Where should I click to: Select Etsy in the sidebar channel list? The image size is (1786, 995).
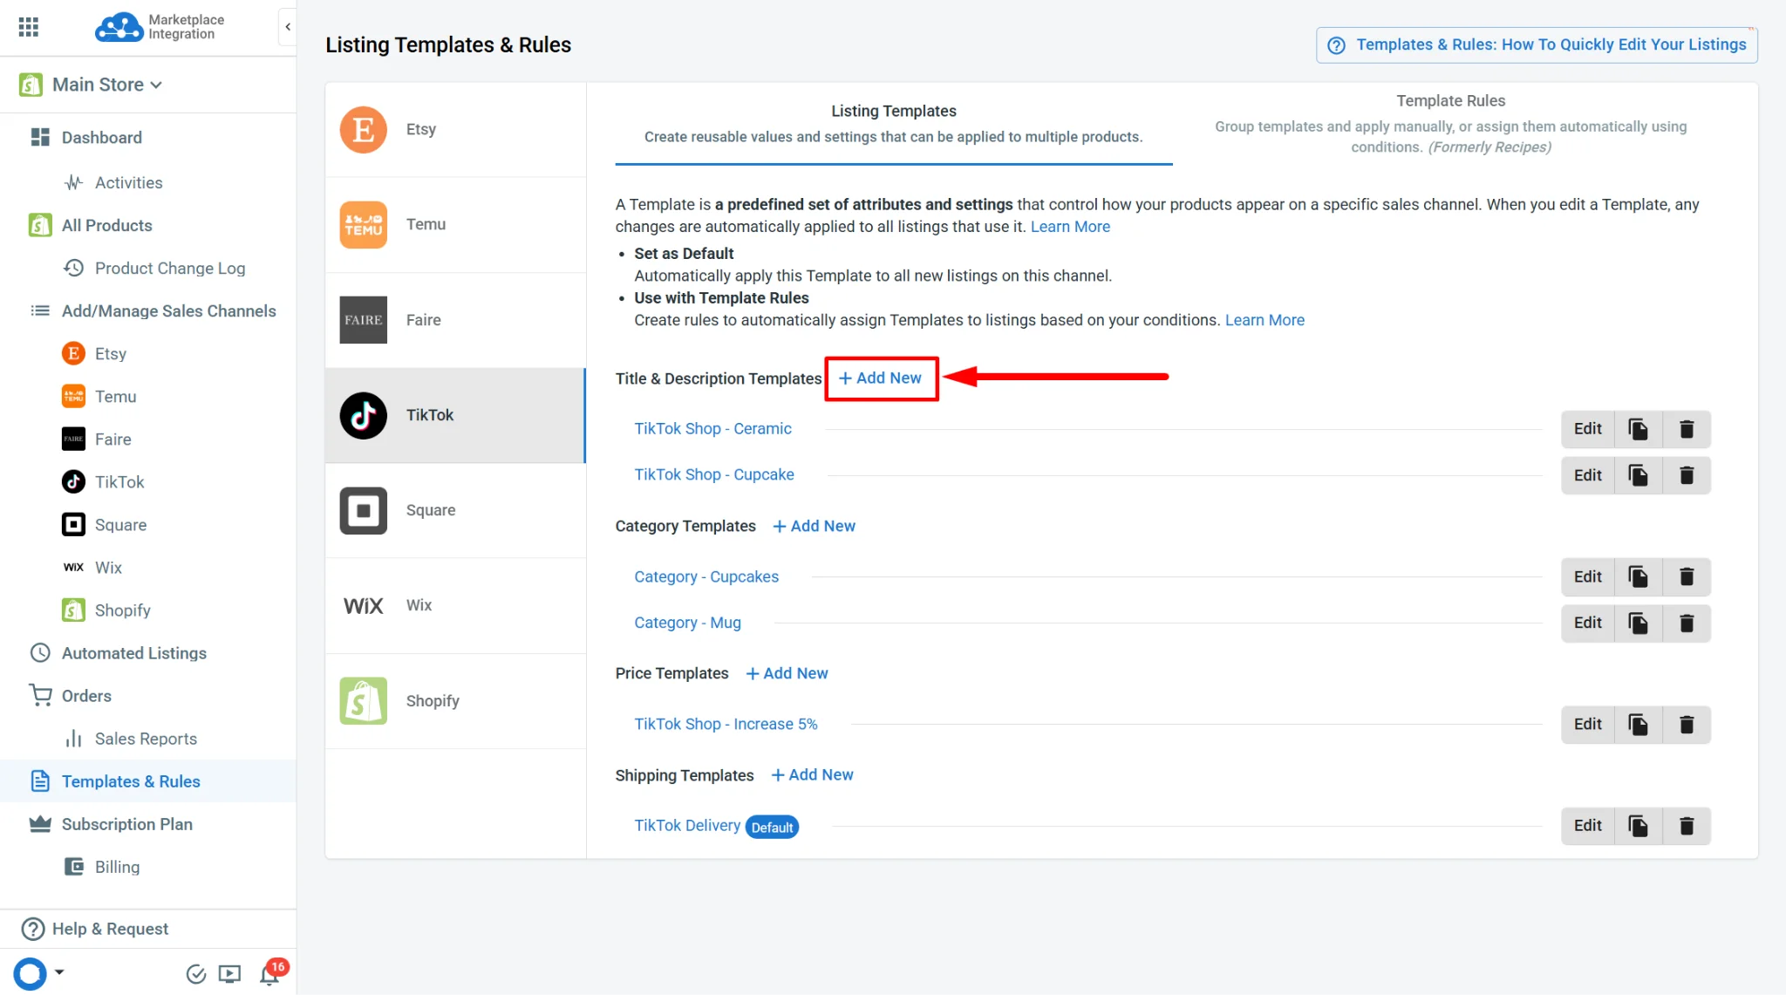[x=111, y=354]
